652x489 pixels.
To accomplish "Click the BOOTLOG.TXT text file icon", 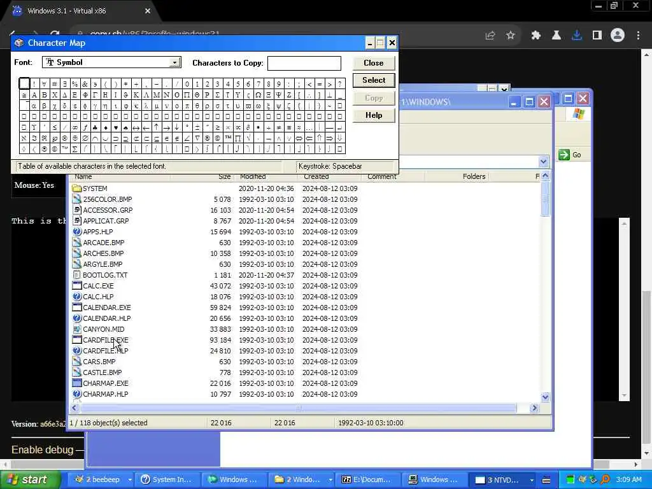I will (76, 275).
